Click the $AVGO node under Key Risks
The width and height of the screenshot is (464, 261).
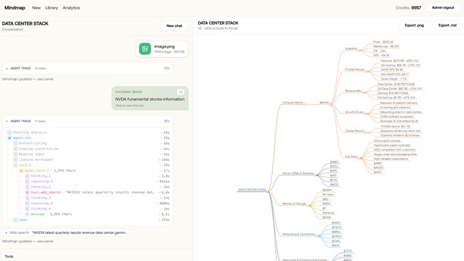tap(378, 168)
